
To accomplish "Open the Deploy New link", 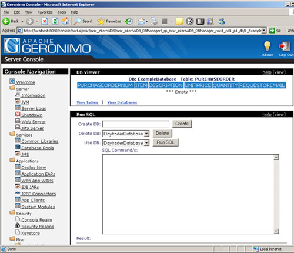I will tap(34, 168).
